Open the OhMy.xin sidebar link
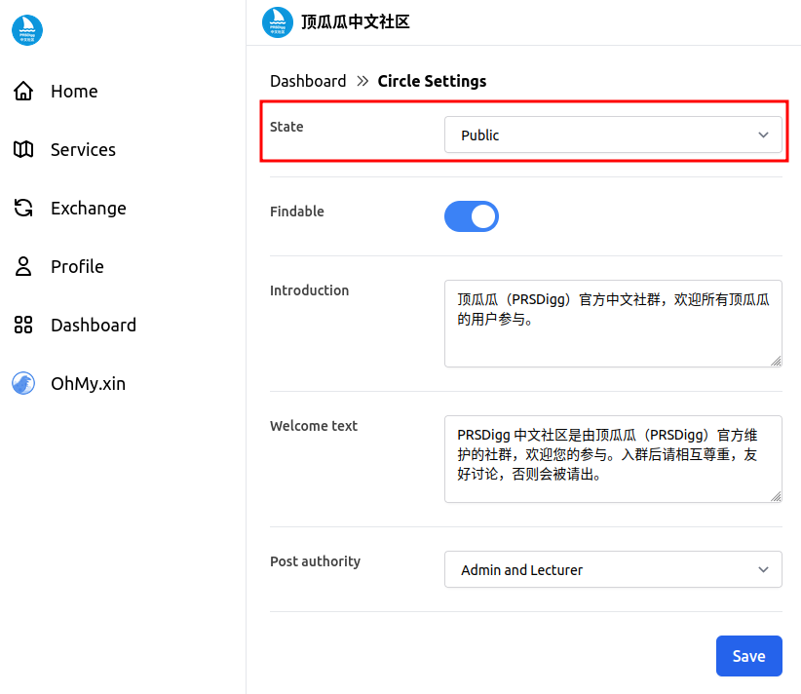Viewport: 801px width, 694px height. (x=88, y=384)
